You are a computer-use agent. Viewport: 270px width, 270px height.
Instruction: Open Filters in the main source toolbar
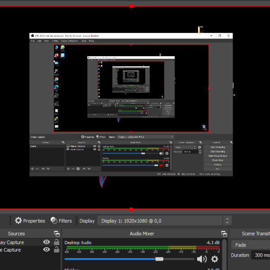tap(61, 221)
